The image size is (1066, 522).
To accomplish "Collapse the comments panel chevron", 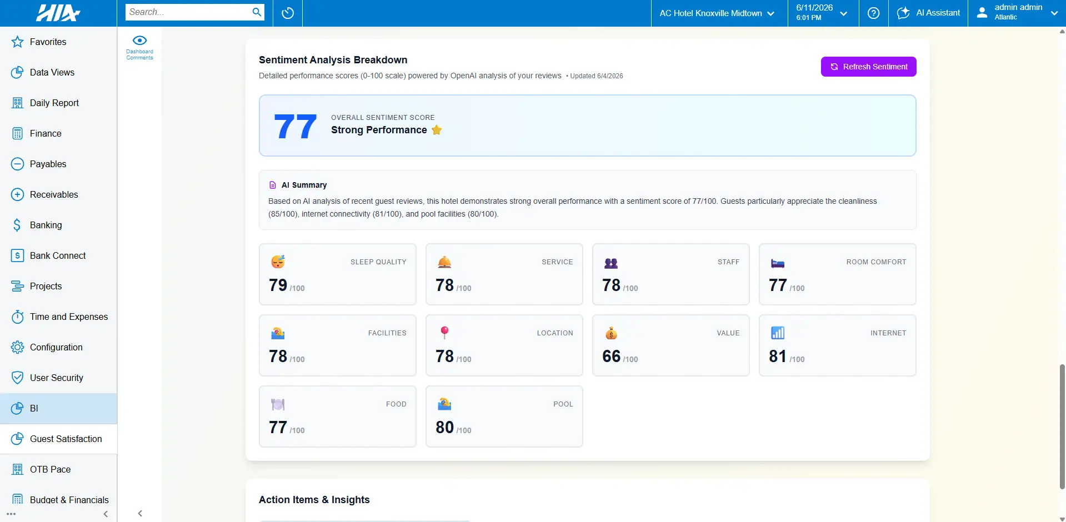I will coord(140,513).
